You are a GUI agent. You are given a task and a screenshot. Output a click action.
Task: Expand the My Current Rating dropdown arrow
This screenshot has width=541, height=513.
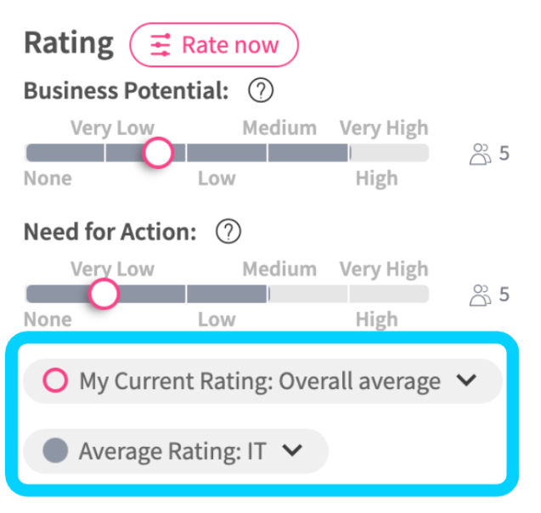click(466, 381)
